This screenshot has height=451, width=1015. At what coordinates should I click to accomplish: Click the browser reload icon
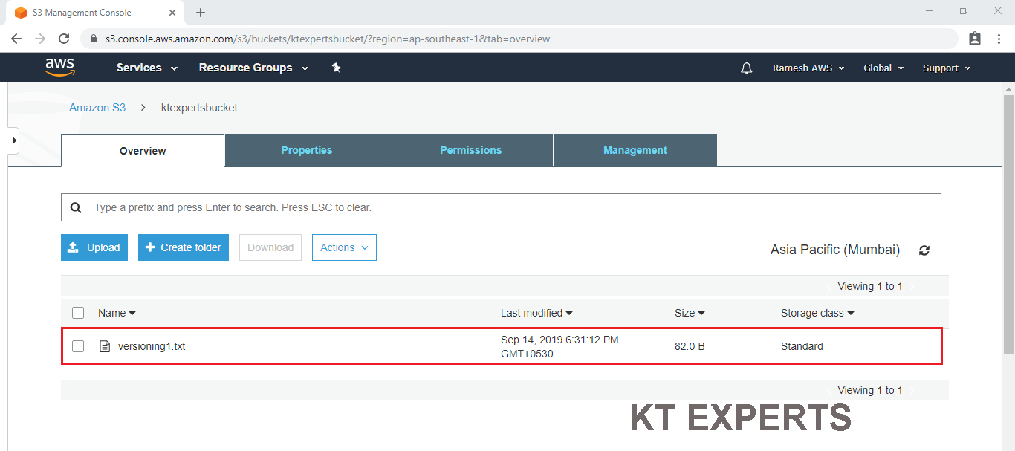point(64,39)
